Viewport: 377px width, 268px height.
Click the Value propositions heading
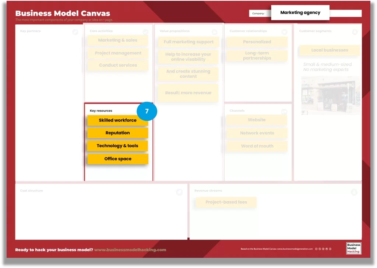coord(175,31)
